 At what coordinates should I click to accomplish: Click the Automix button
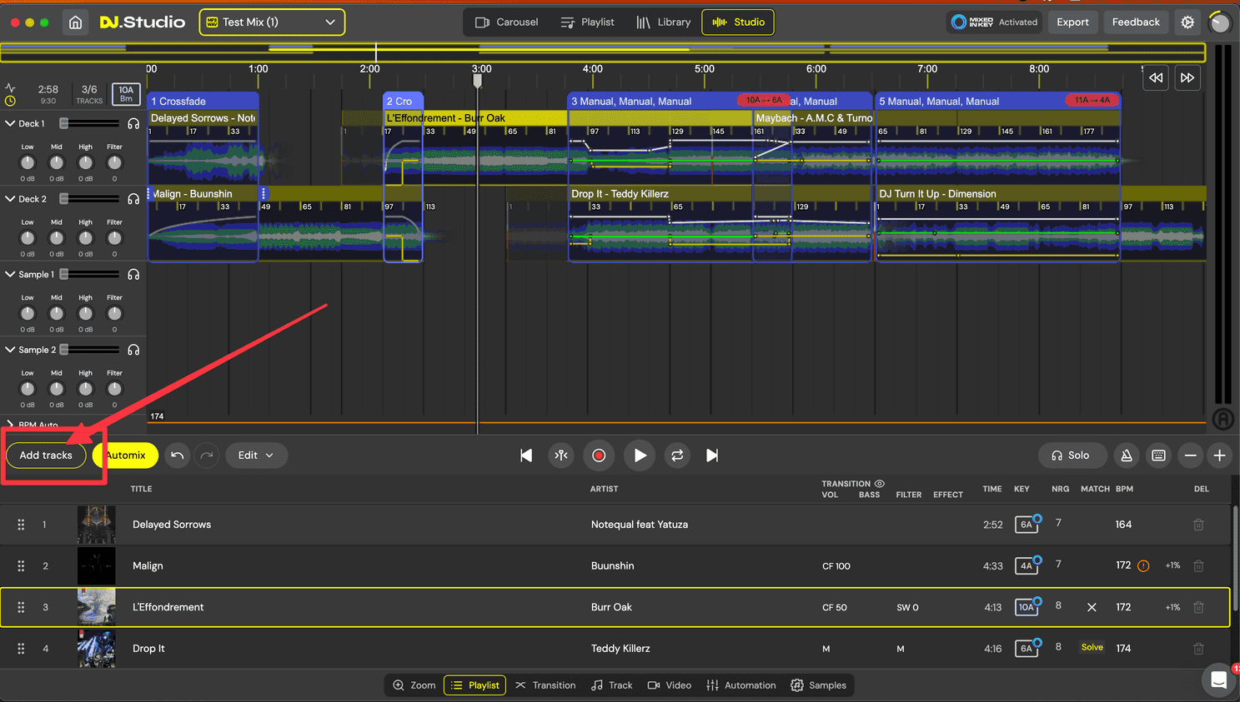tap(126, 456)
